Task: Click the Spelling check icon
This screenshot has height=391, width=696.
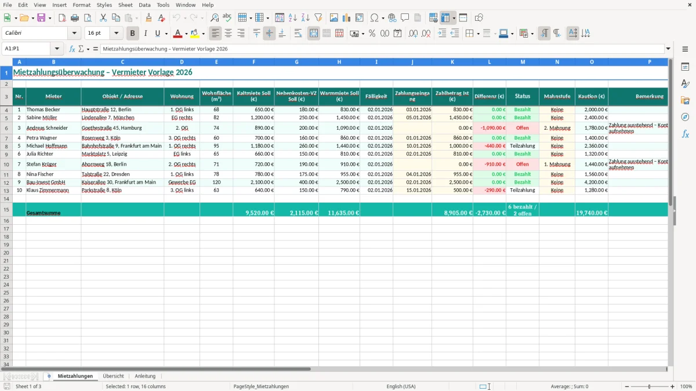Action: [x=227, y=18]
